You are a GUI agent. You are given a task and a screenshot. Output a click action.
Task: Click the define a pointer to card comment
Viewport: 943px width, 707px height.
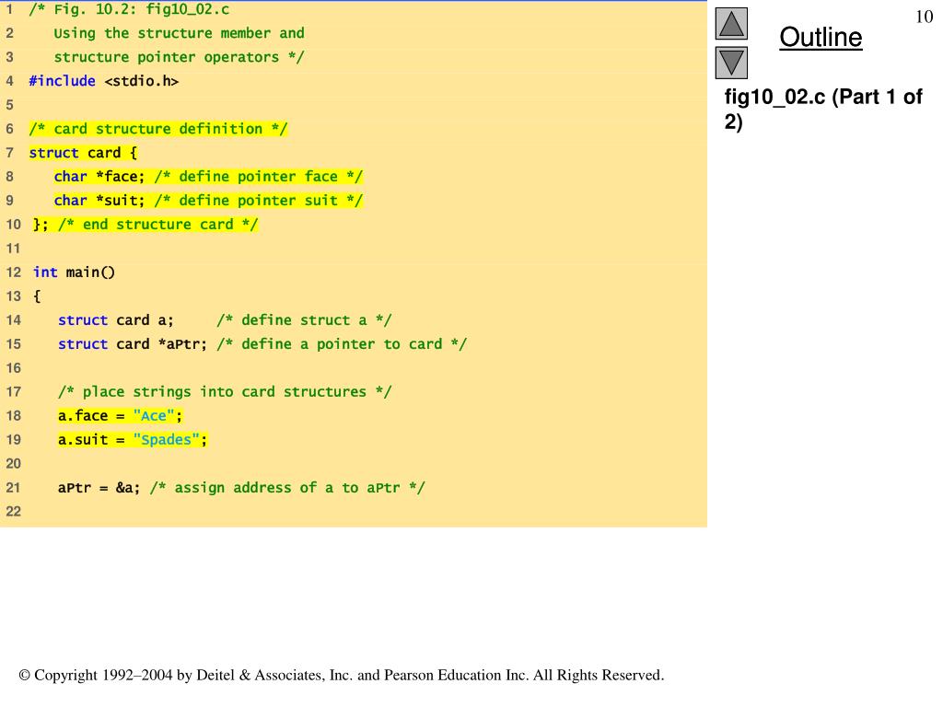342,344
